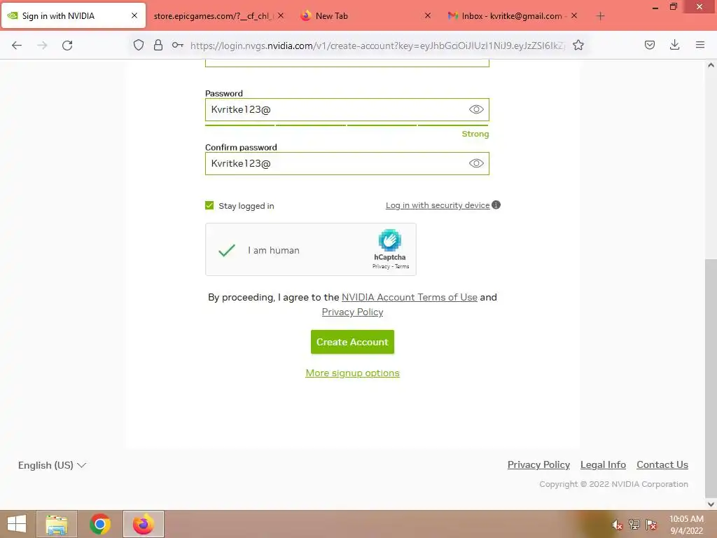Image resolution: width=717 pixels, height=538 pixels.
Task: Open the Windows Start menu
Action: pos(17,524)
